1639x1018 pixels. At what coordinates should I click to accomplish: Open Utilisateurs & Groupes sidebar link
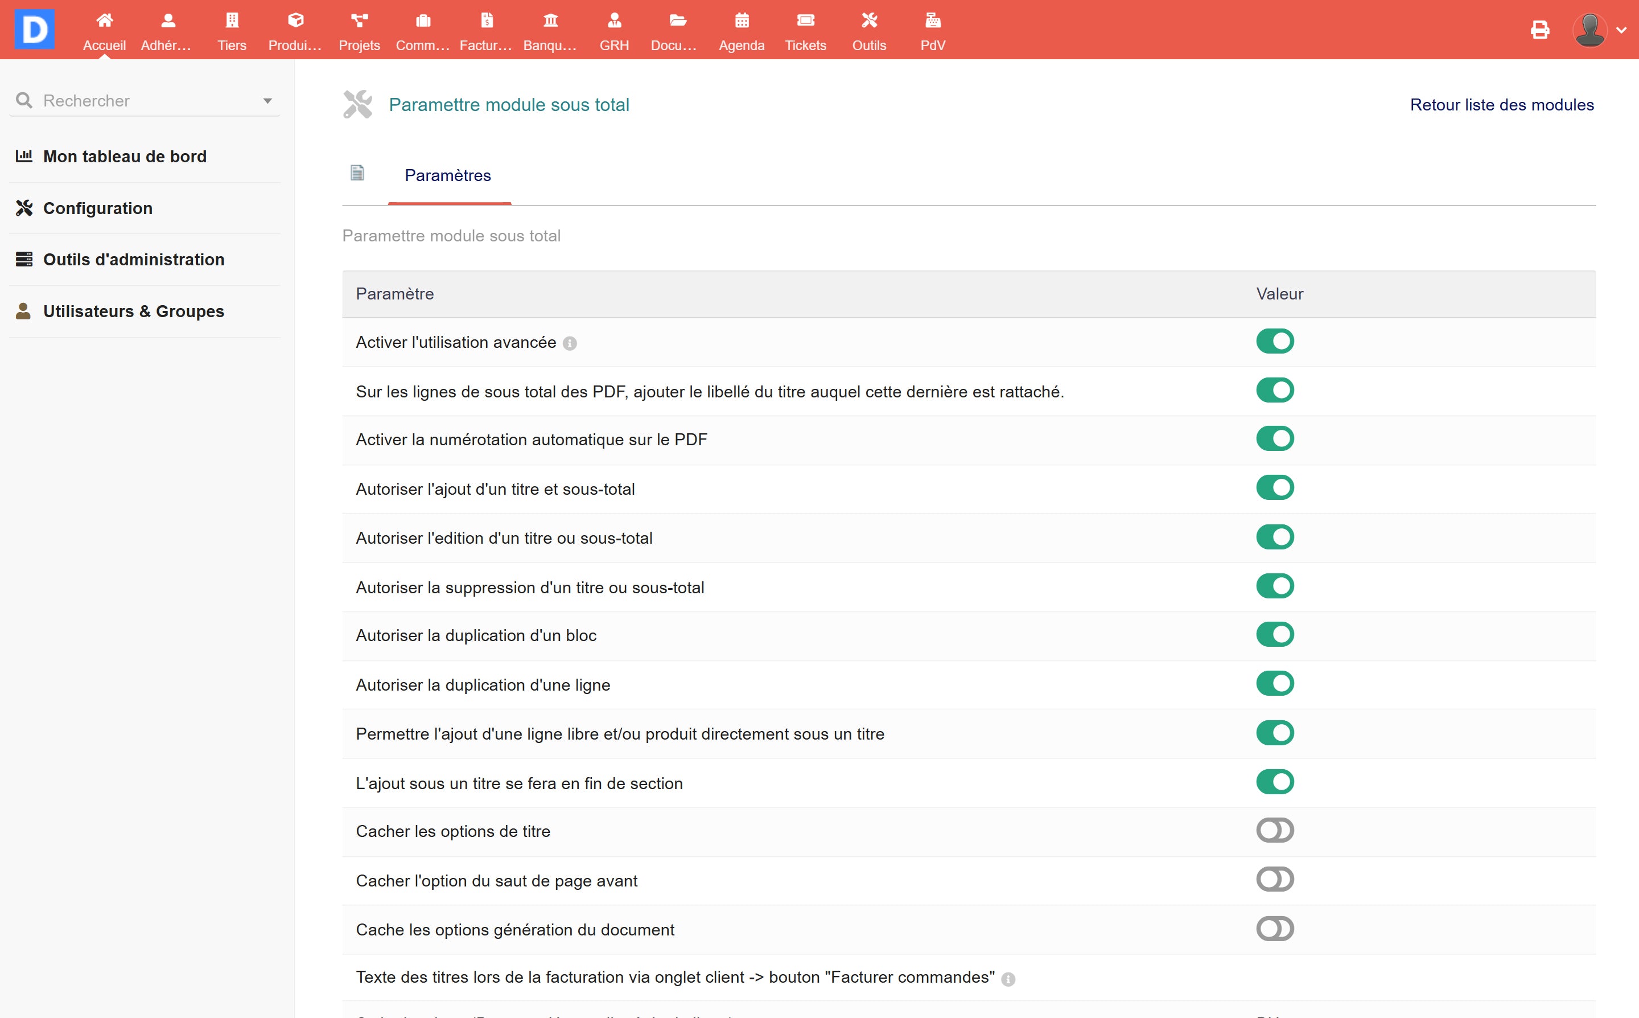(x=133, y=311)
